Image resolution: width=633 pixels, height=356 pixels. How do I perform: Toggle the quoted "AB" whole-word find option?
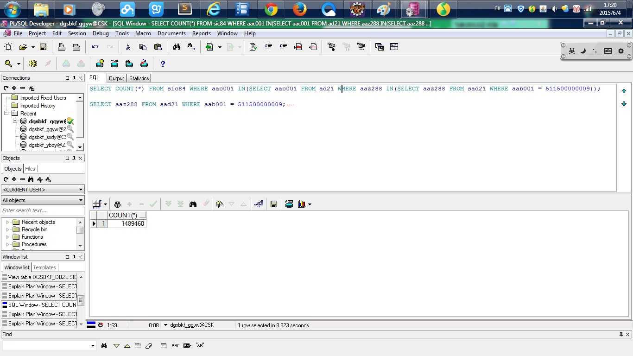coord(200,345)
